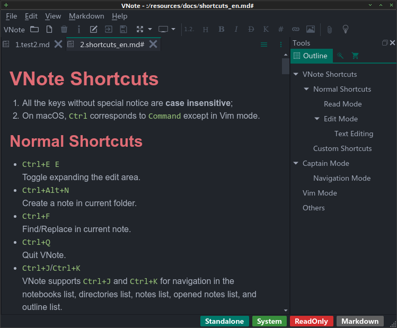Toggle expand mode icon
The height and width of the screenshot is (328, 397).
[140, 29]
